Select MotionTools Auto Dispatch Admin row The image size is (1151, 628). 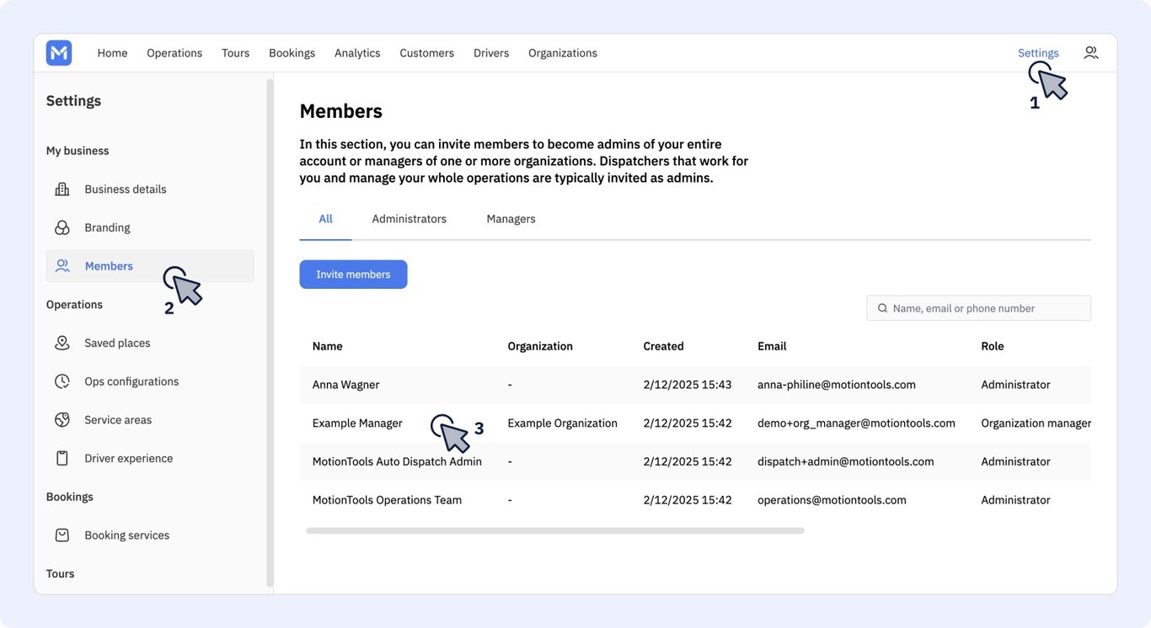695,461
